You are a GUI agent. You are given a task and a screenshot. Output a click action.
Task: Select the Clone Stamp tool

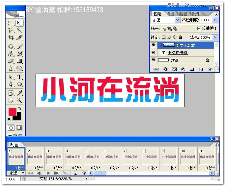click(x=11, y=54)
